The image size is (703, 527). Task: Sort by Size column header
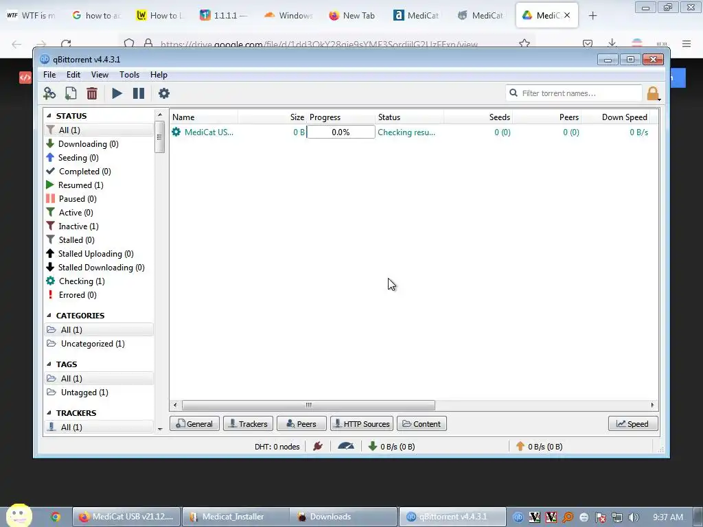coord(273,117)
